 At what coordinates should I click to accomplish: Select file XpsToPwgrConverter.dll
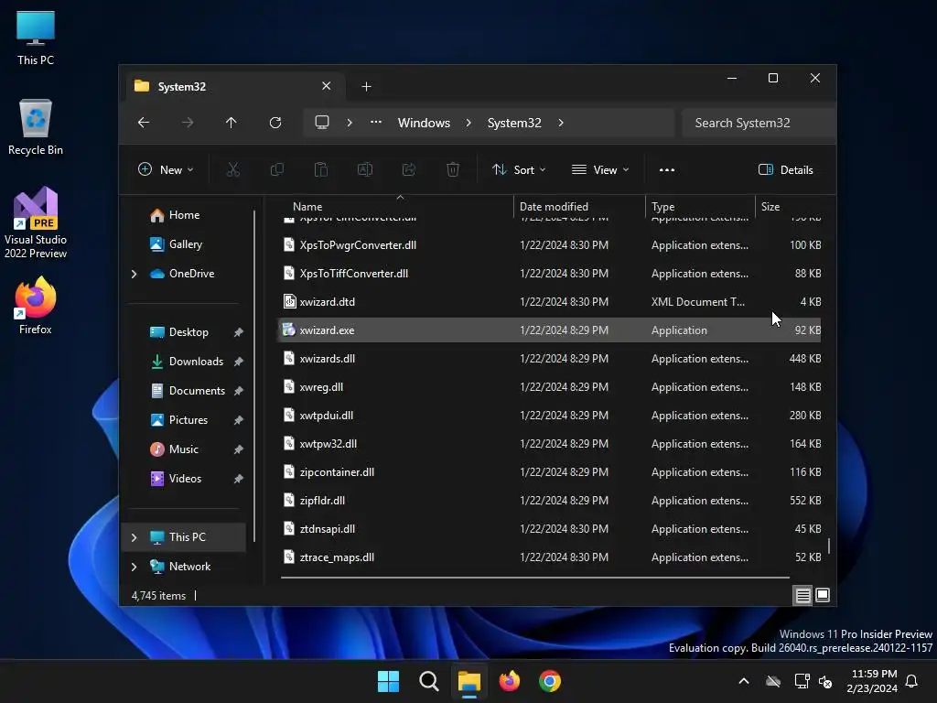pos(549,245)
